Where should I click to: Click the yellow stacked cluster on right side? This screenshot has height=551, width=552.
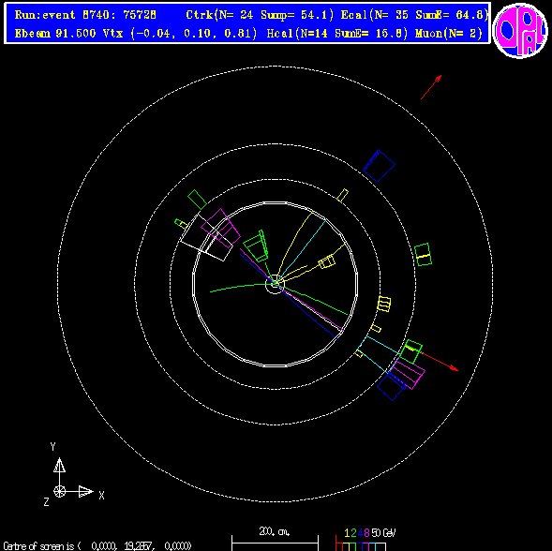coord(384,304)
